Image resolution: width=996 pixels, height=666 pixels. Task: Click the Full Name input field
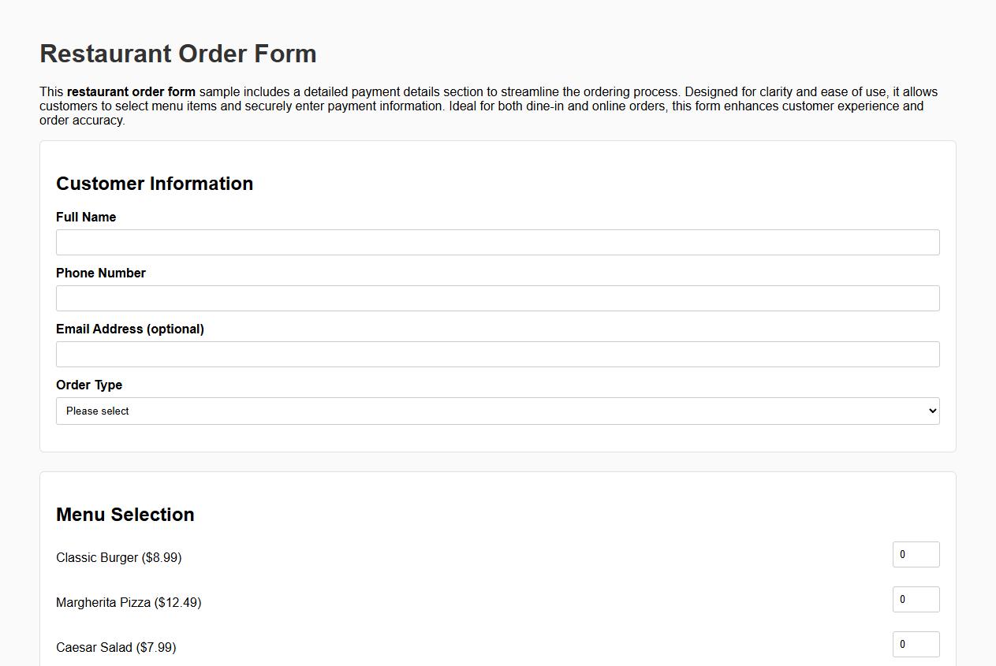[497, 242]
